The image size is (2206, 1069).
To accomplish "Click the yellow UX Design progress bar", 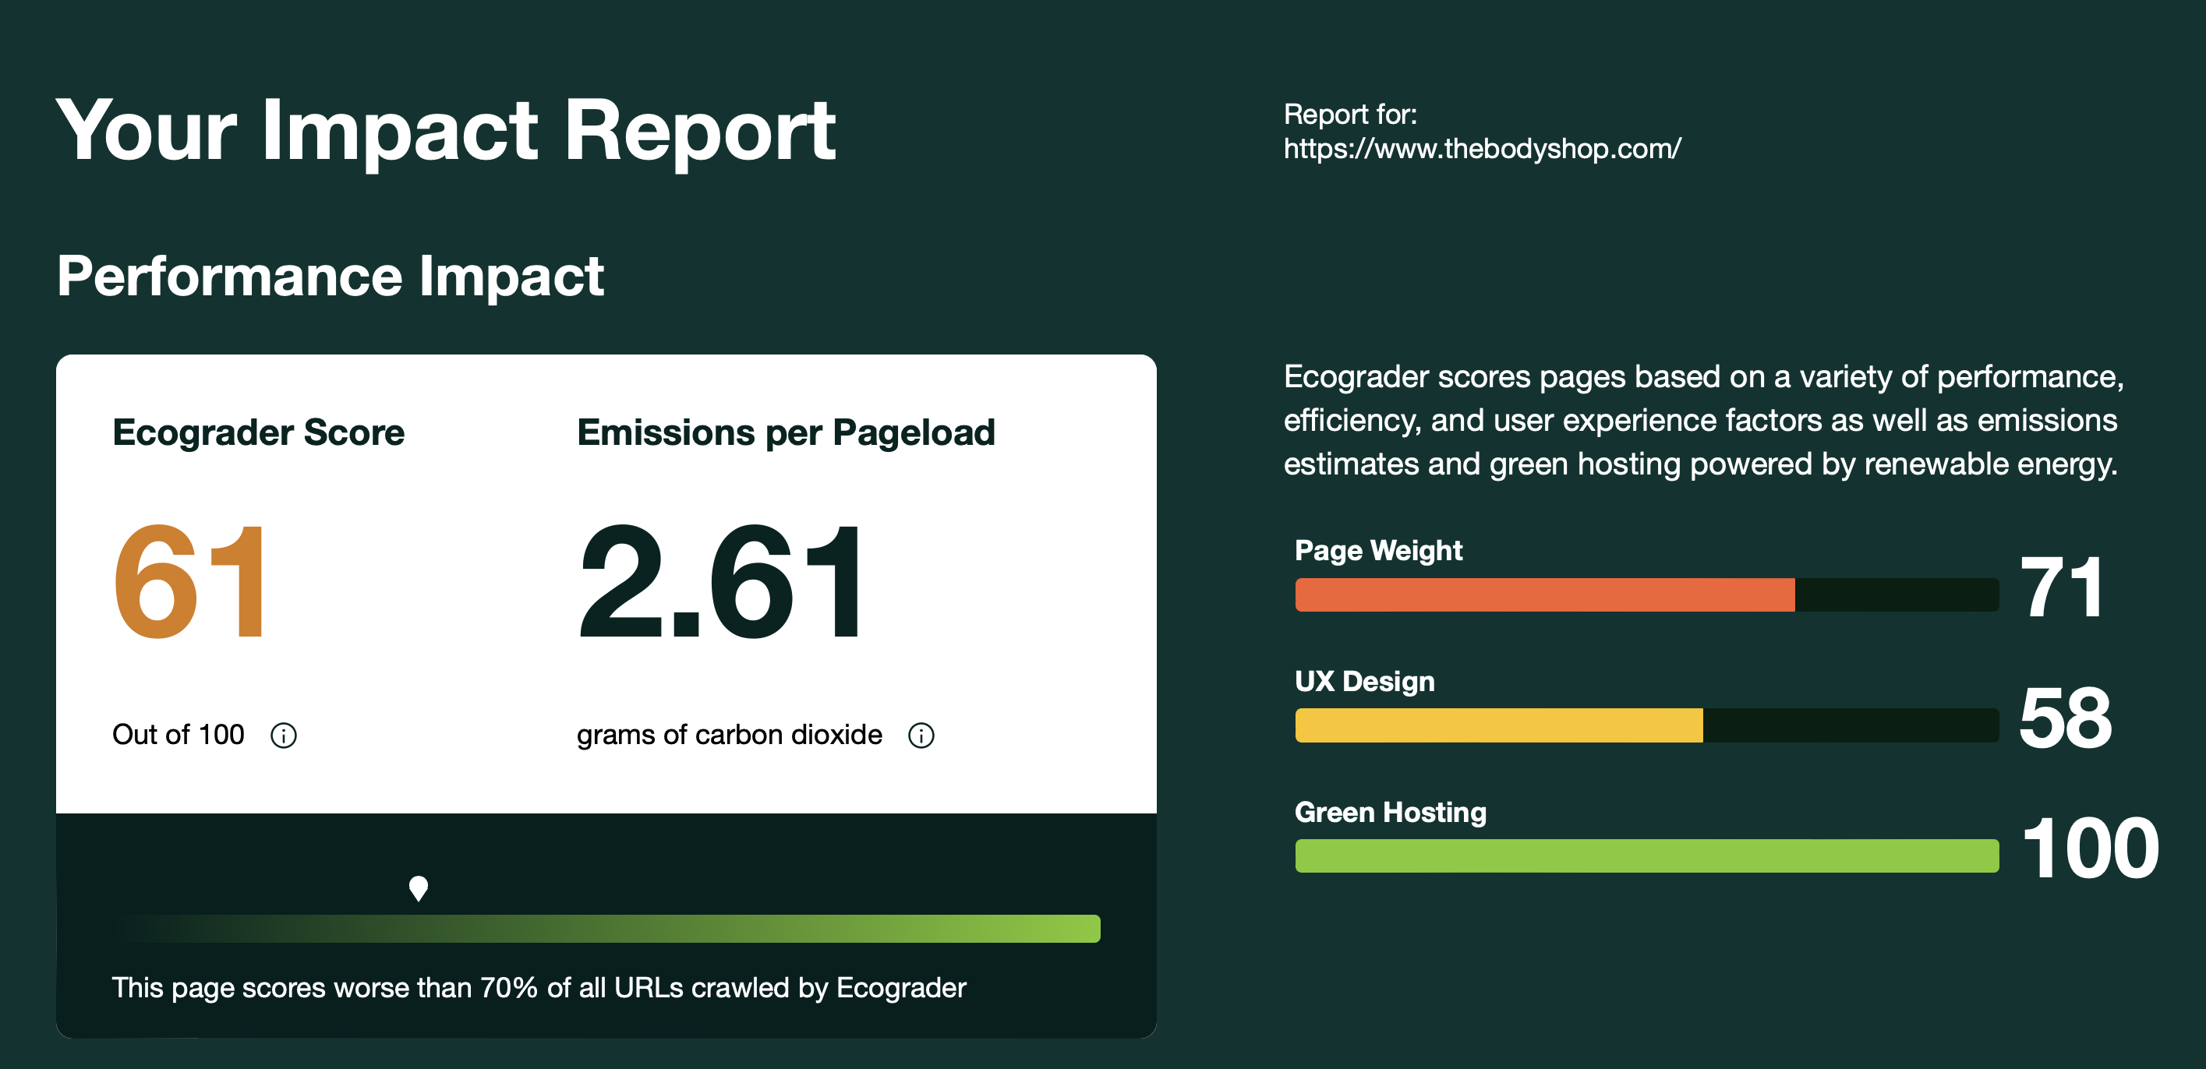I will tap(1499, 726).
